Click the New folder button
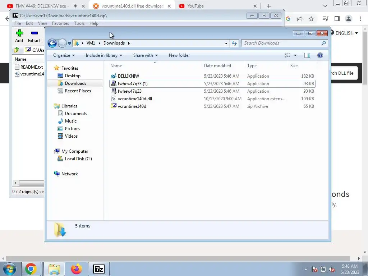 179,55
